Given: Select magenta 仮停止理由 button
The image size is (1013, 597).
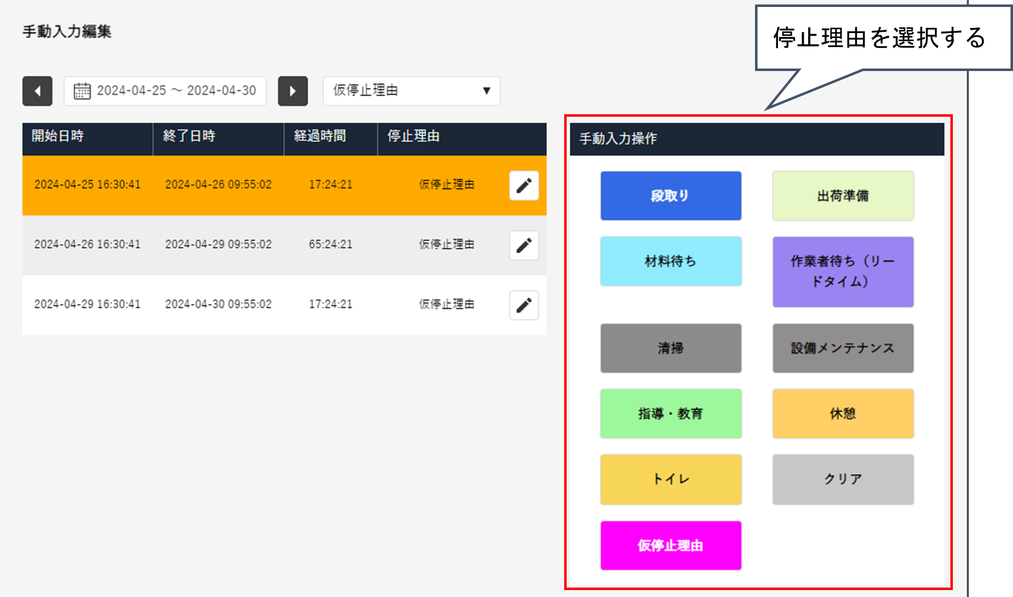Looking at the screenshot, I should point(671,545).
